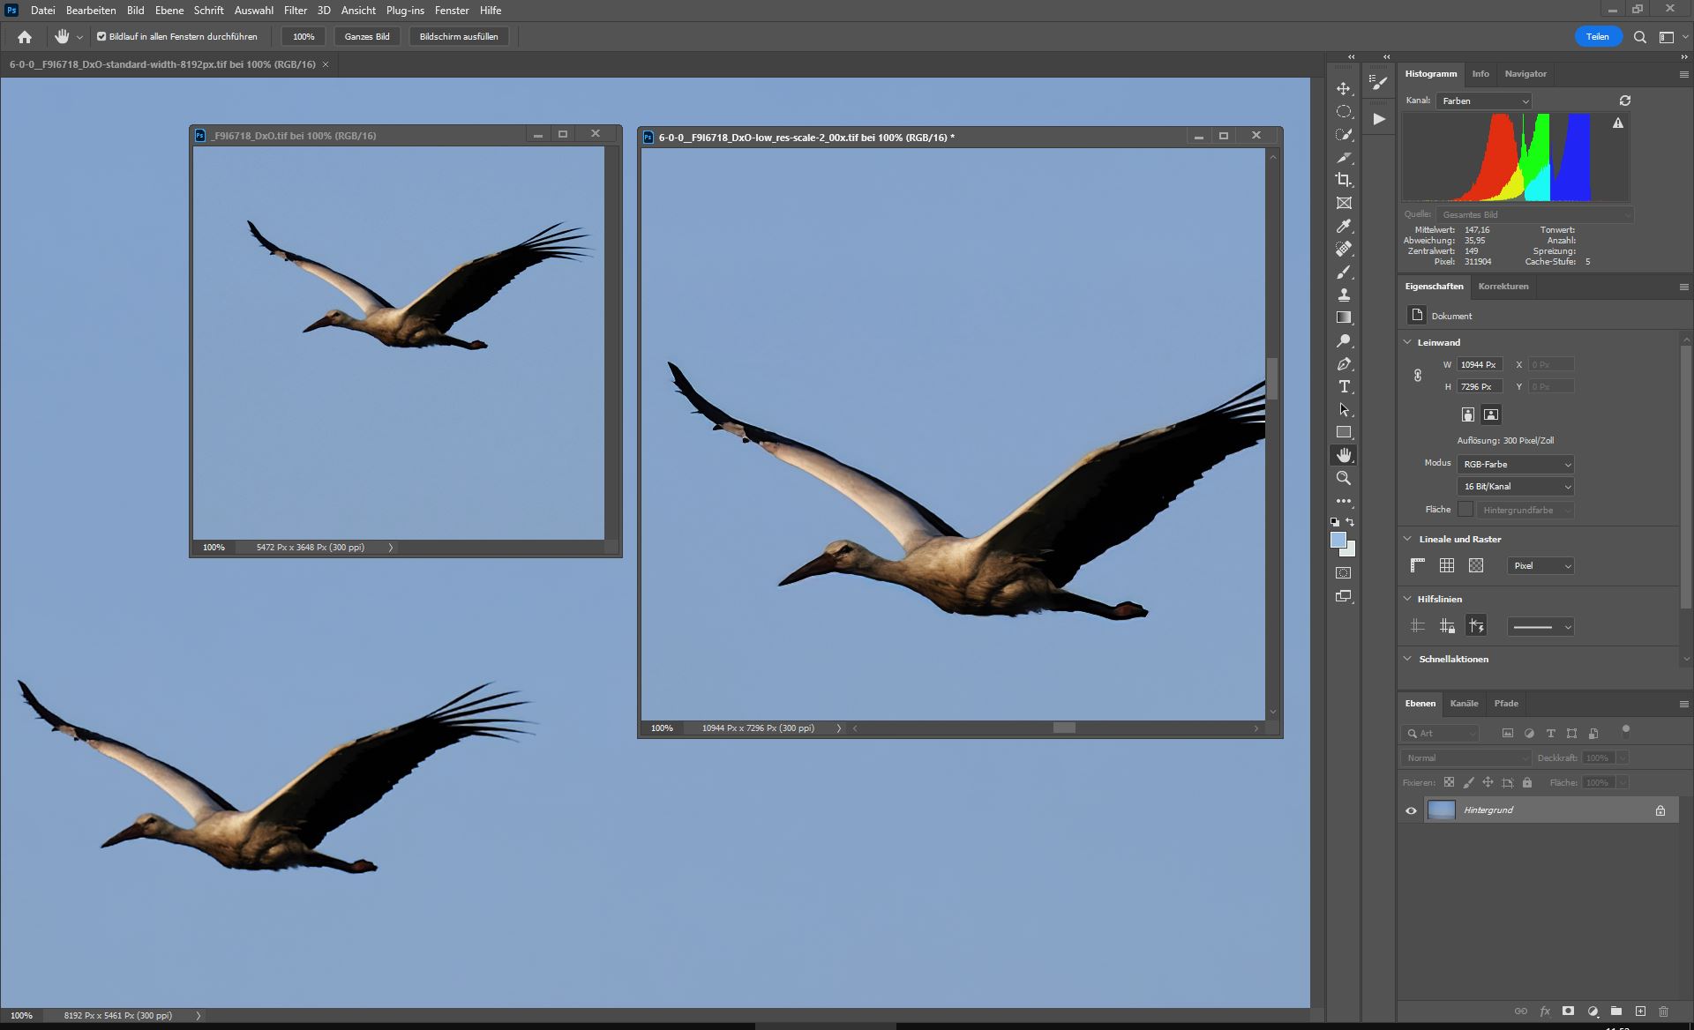Select the Eyedropper tool
The image size is (1694, 1030).
tap(1343, 227)
